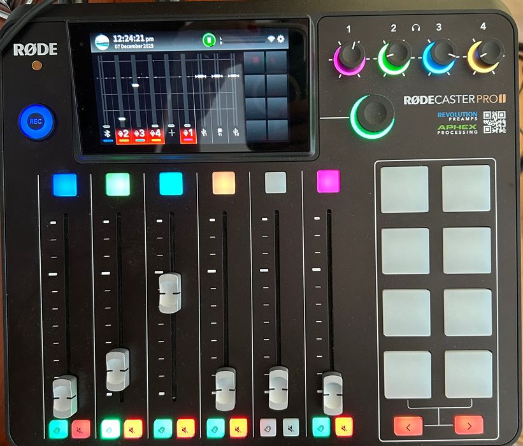The height and width of the screenshot is (446, 523).
Task: Hit the bottom-left physical SMART pad
Action: pos(407,375)
